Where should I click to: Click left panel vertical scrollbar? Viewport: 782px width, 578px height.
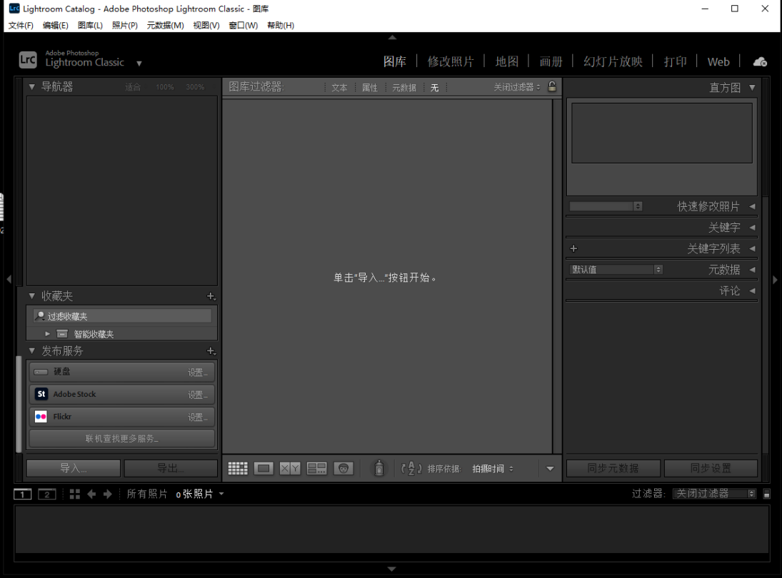click(19, 404)
